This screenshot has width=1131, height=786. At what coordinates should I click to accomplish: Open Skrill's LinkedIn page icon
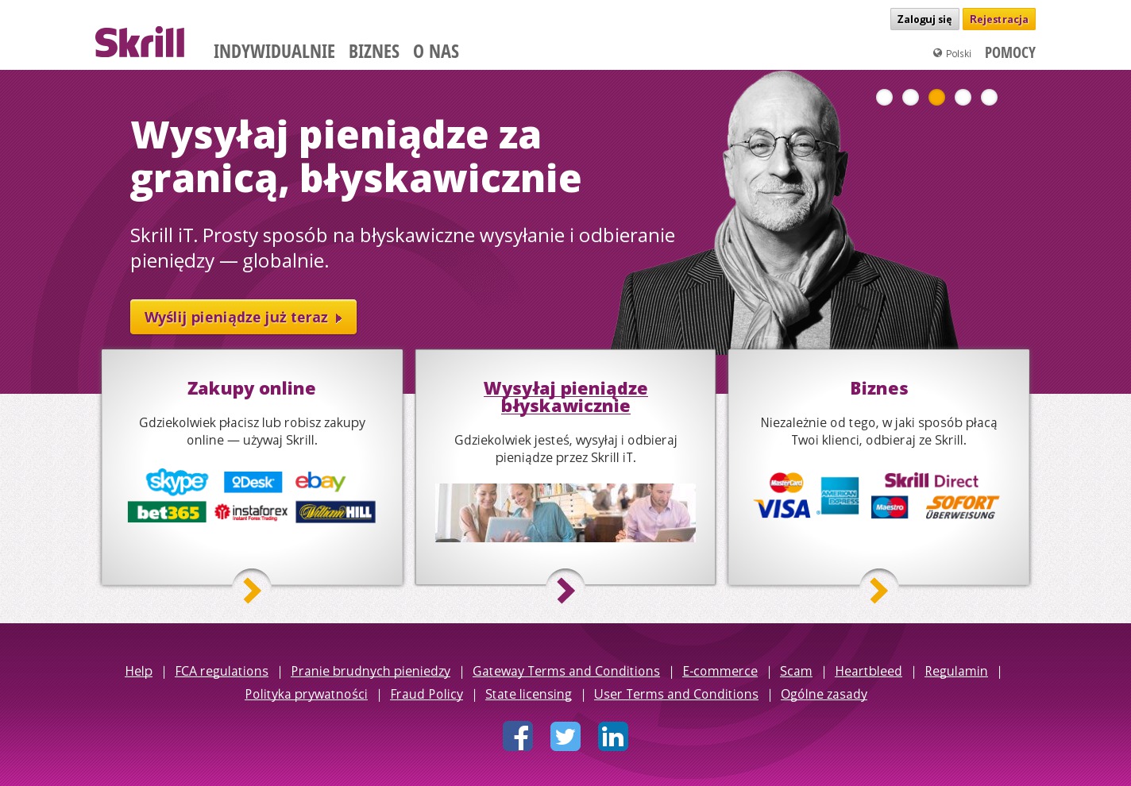613,736
